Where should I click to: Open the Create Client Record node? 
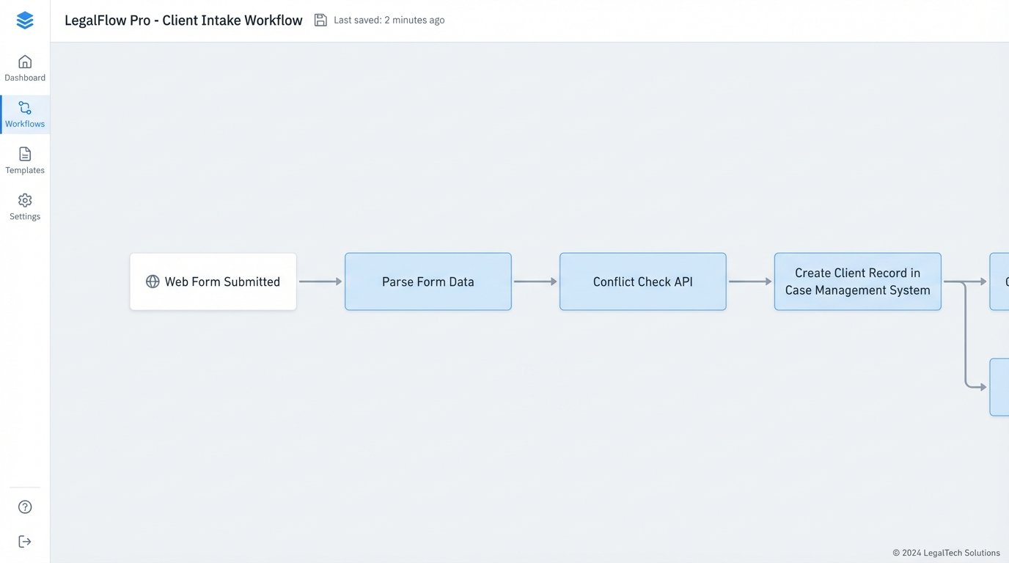coord(857,281)
